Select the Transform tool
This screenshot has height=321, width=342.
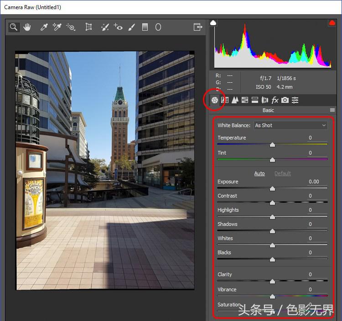[89, 27]
